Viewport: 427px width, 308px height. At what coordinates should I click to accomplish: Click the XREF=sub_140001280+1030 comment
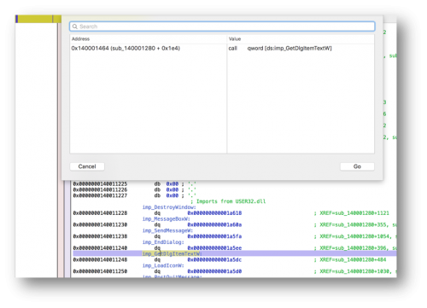[x=355, y=271]
